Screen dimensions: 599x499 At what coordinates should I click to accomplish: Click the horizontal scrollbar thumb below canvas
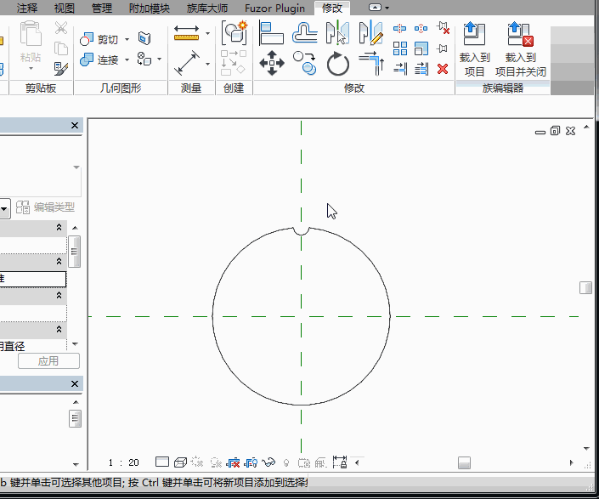coord(464,462)
